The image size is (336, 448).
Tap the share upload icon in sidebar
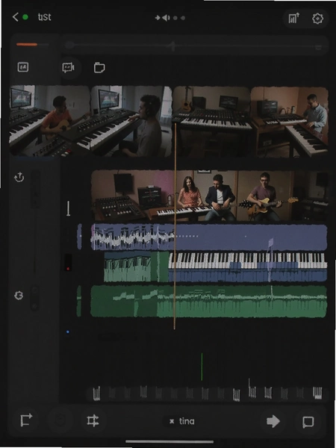(x=19, y=177)
